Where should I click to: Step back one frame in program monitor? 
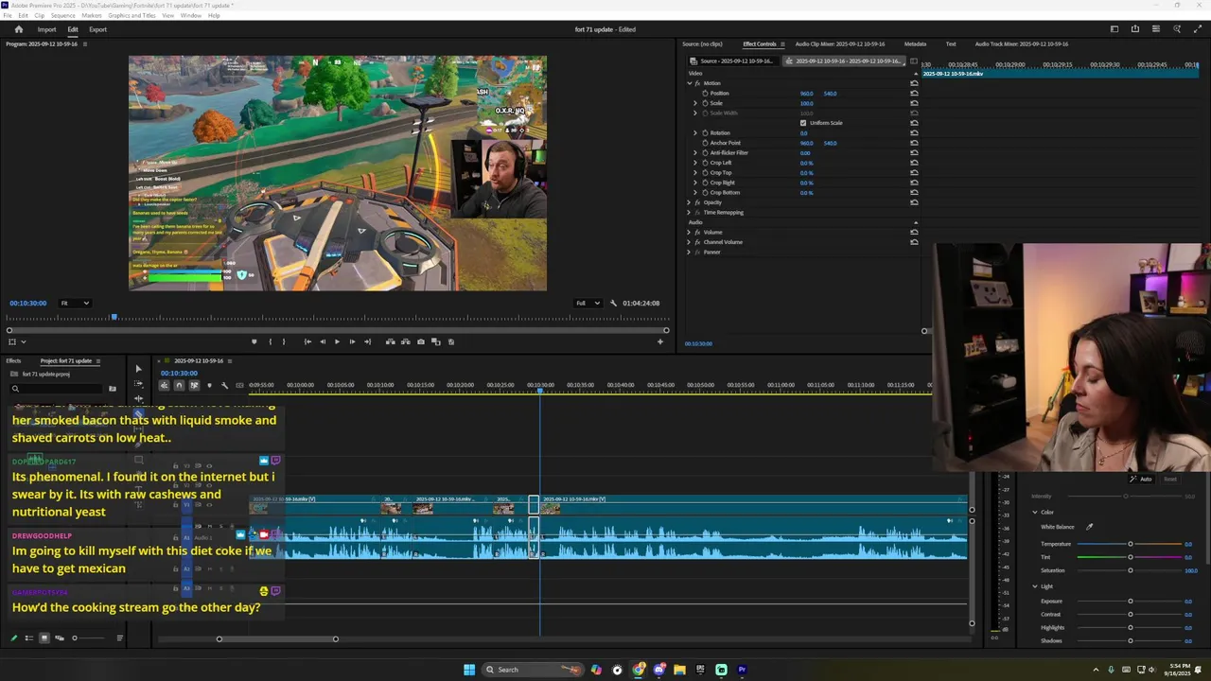(x=323, y=341)
